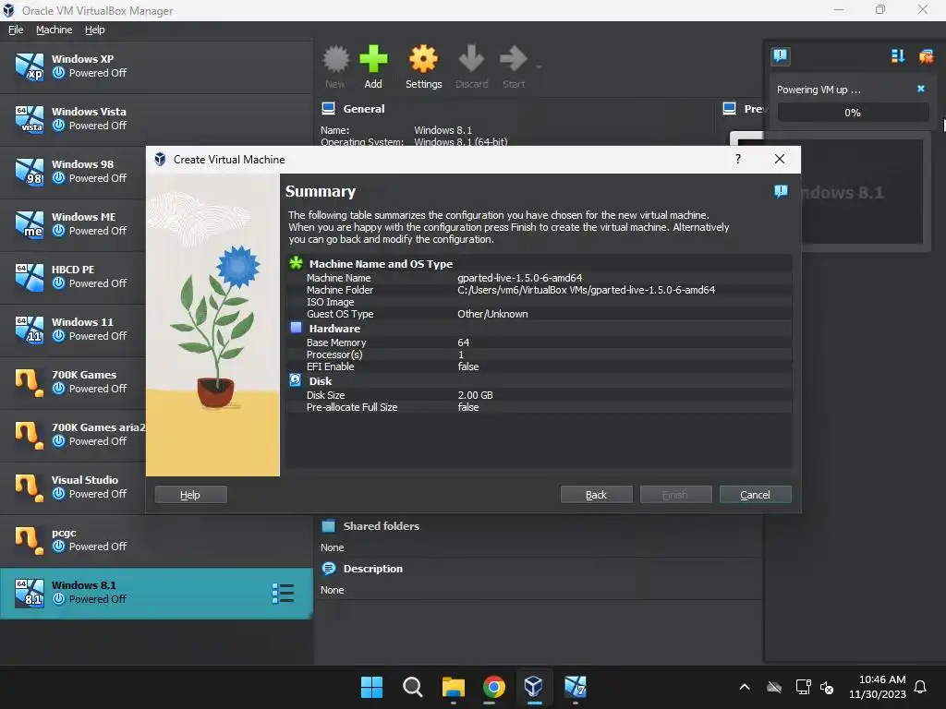Click the Shared folders section header
Image resolution: width=946 pixels, height=709 pixels.
click(382, 525)
